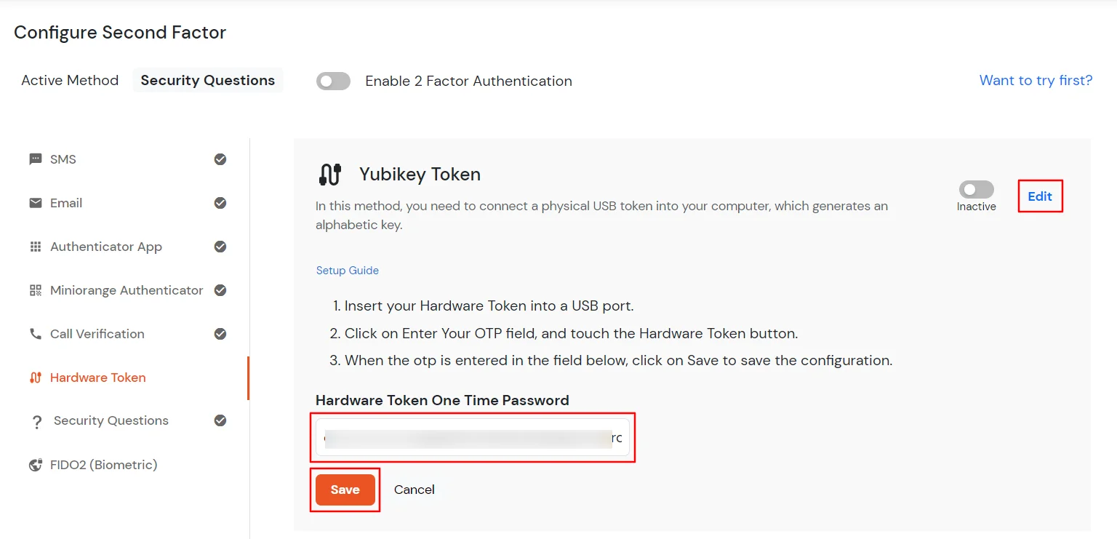The width and height of the screenshot is (1117, 539).
Task: Select the Call Verification phone icon
Action: click(36, 333)
